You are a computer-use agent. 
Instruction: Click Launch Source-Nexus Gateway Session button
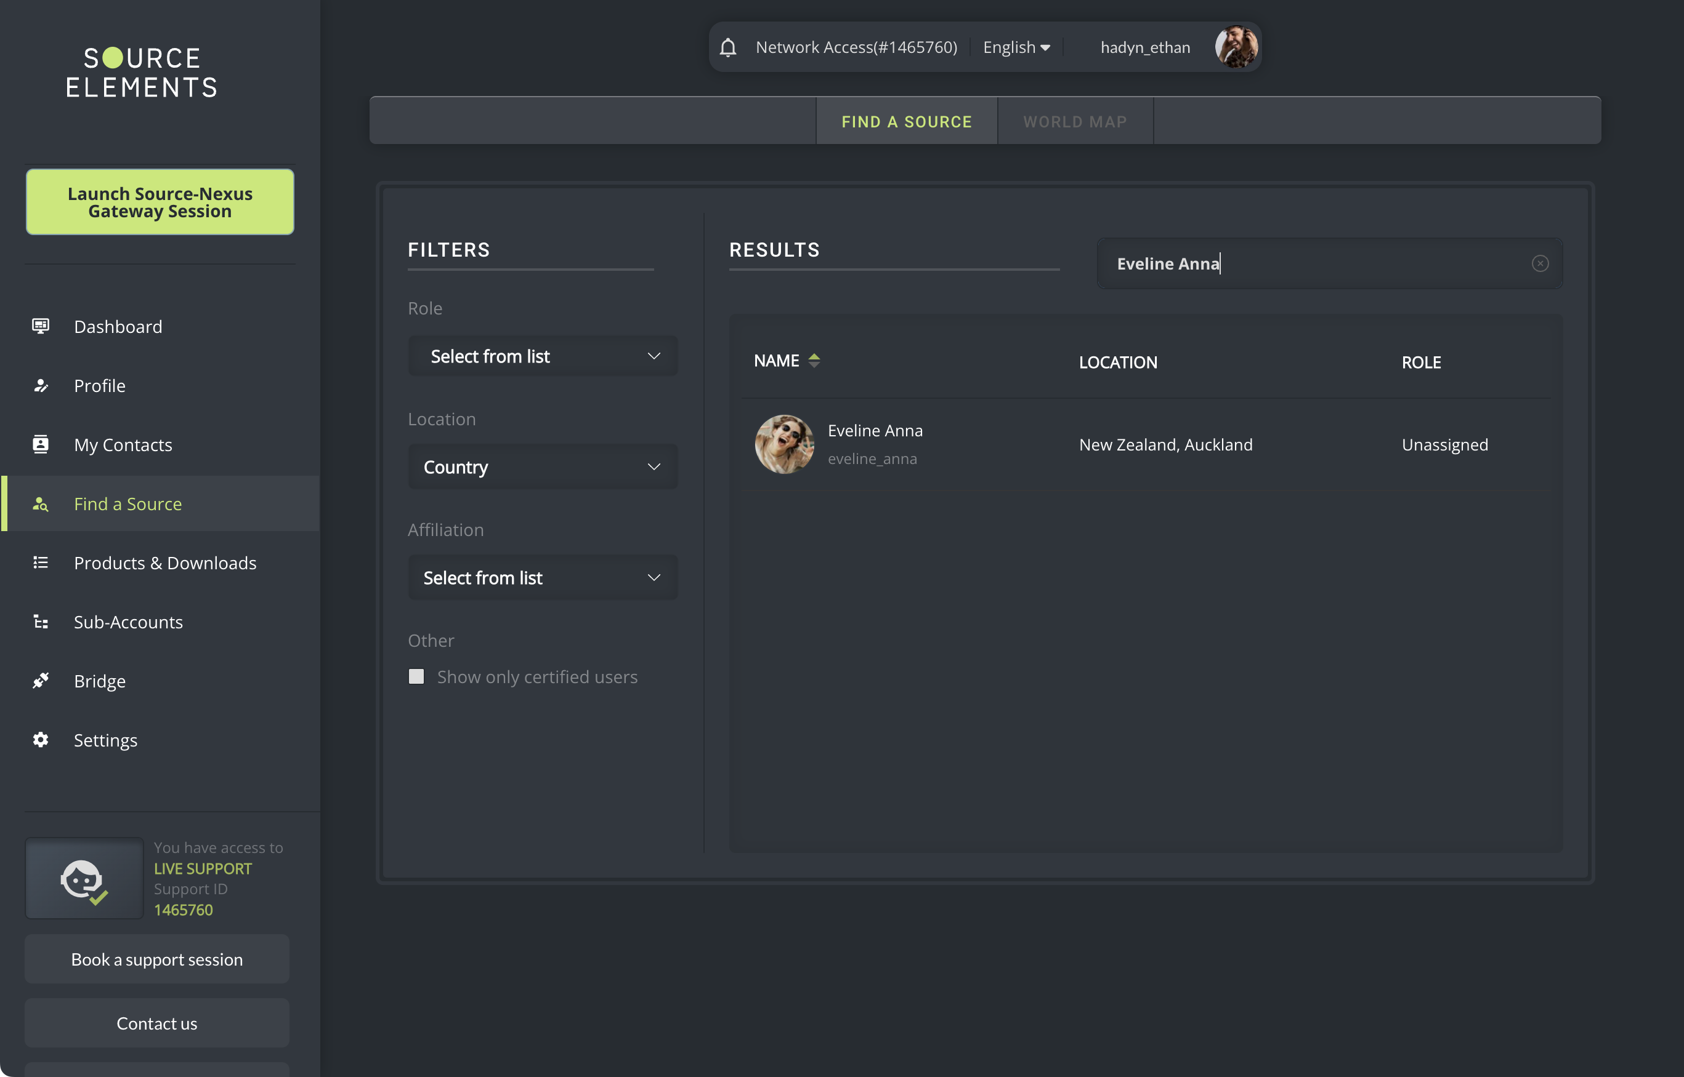pos(160,202)
